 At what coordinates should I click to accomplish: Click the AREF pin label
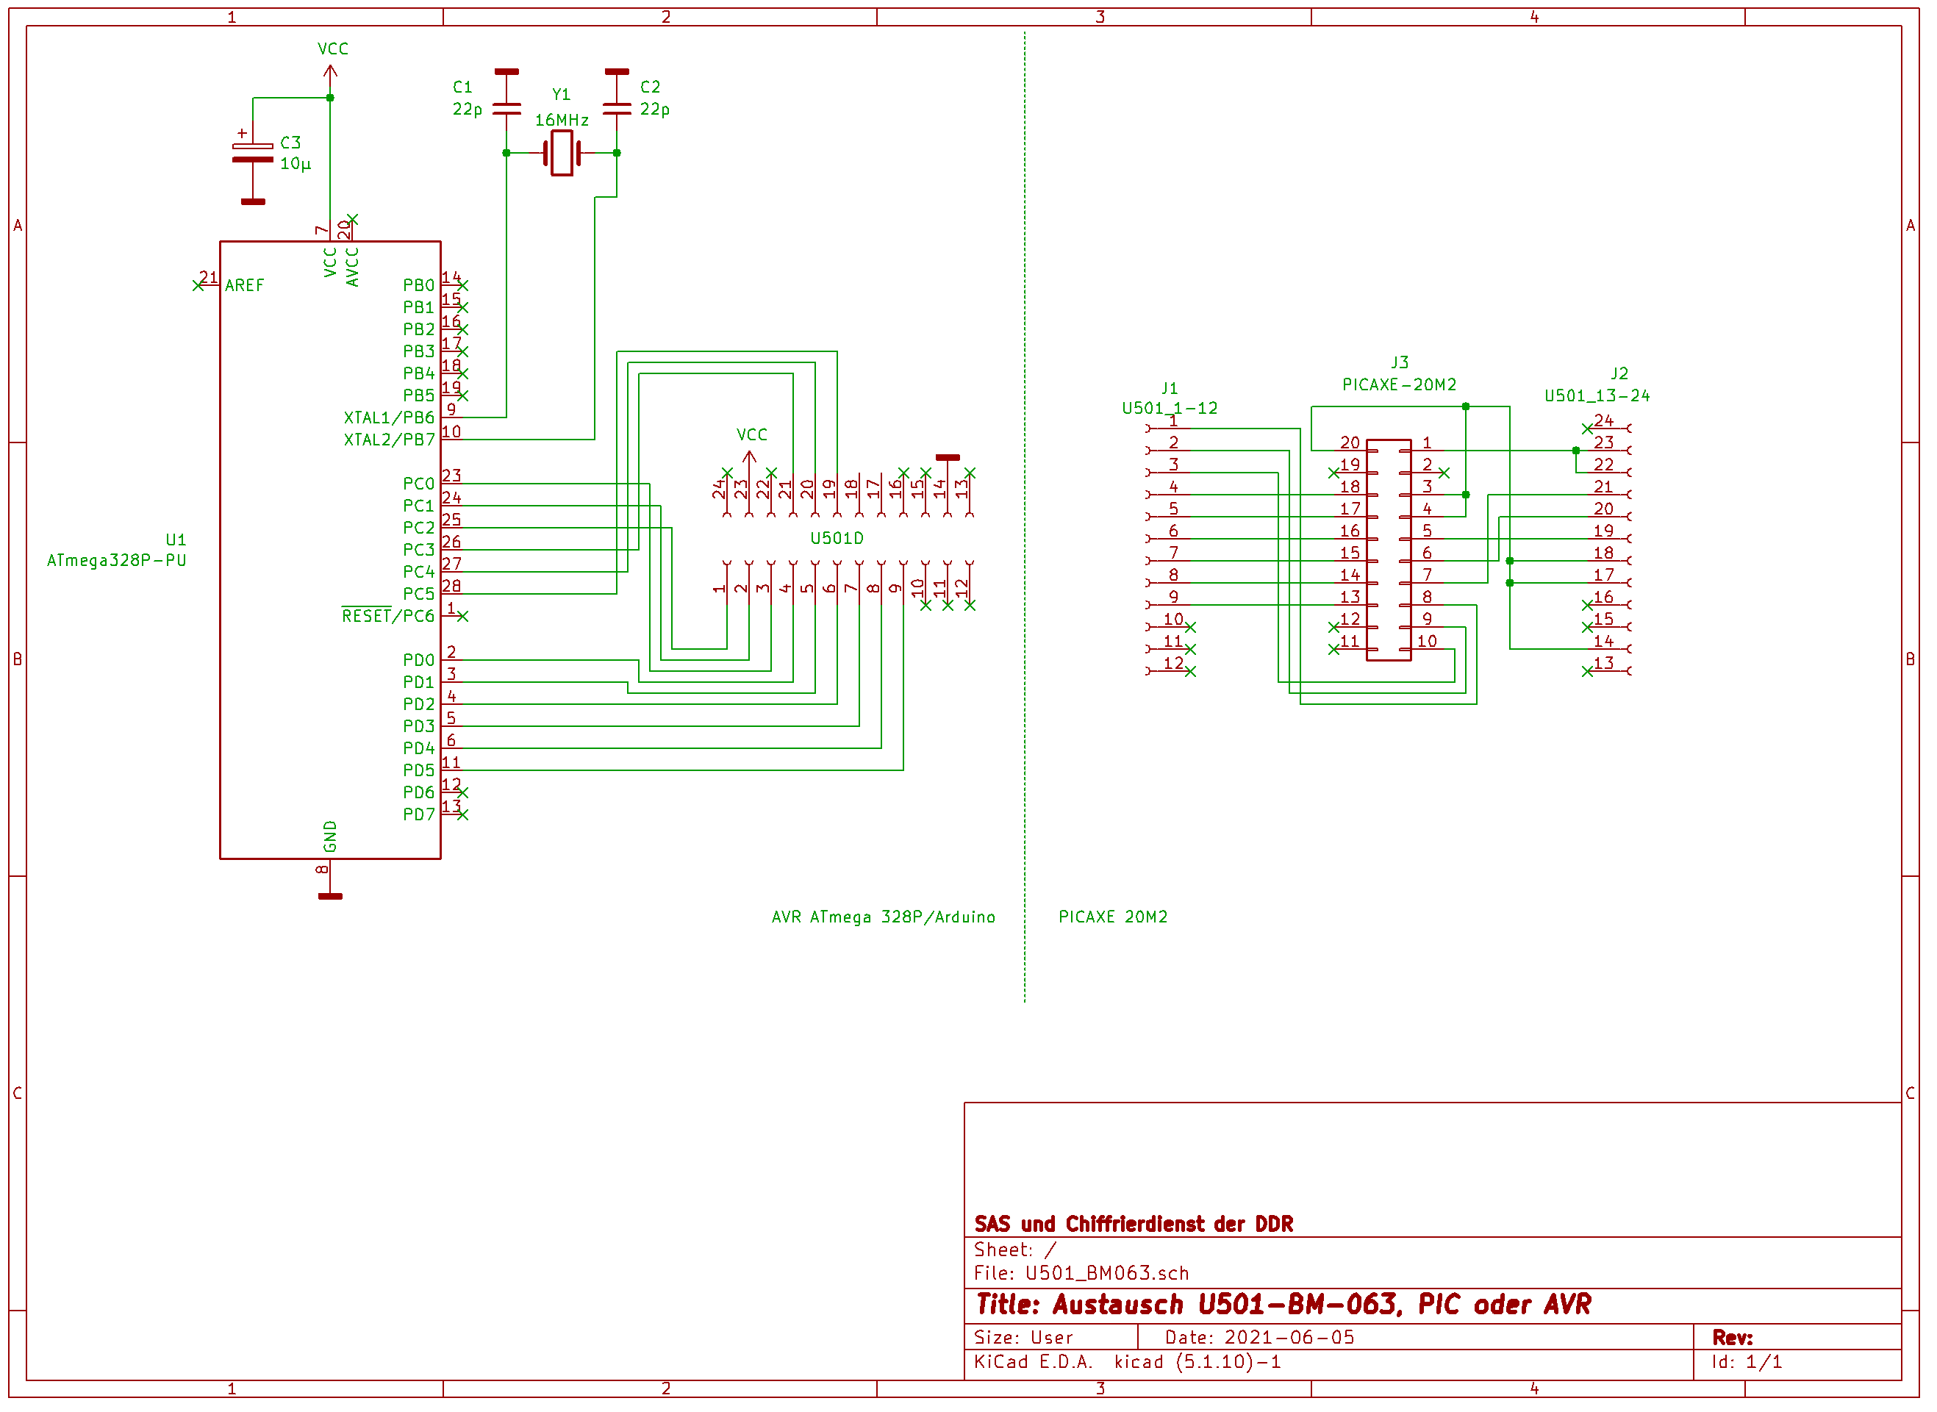click(x=246, y=287)
